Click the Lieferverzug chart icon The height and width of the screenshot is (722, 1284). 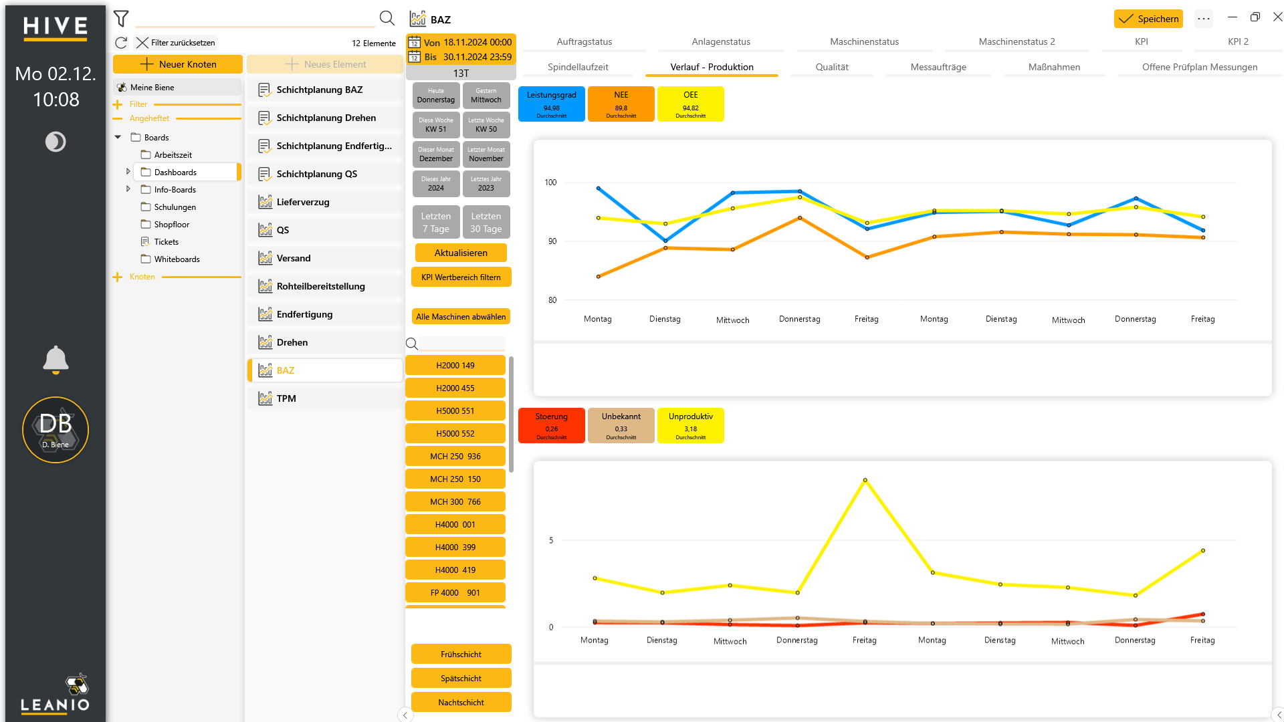265,202
